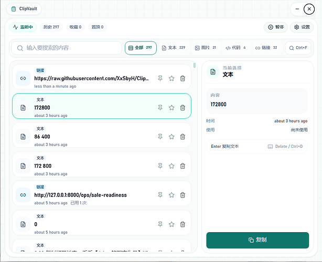
Task: Pin the 172 800 entry
Action: pos(160,166)
